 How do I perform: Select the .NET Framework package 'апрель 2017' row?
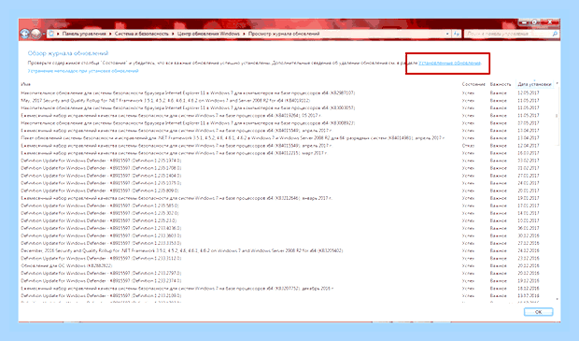[x=288, y=138]
